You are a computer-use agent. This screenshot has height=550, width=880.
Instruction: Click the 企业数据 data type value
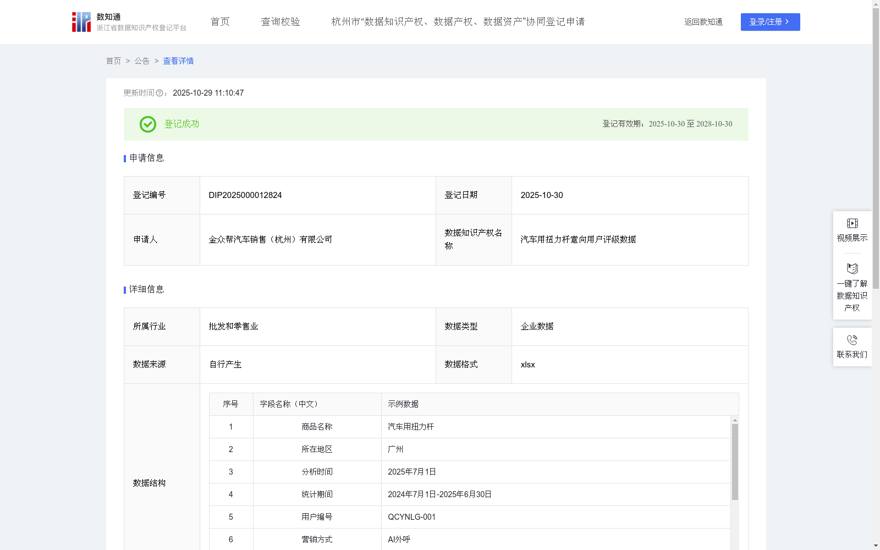tap(537, 327)
